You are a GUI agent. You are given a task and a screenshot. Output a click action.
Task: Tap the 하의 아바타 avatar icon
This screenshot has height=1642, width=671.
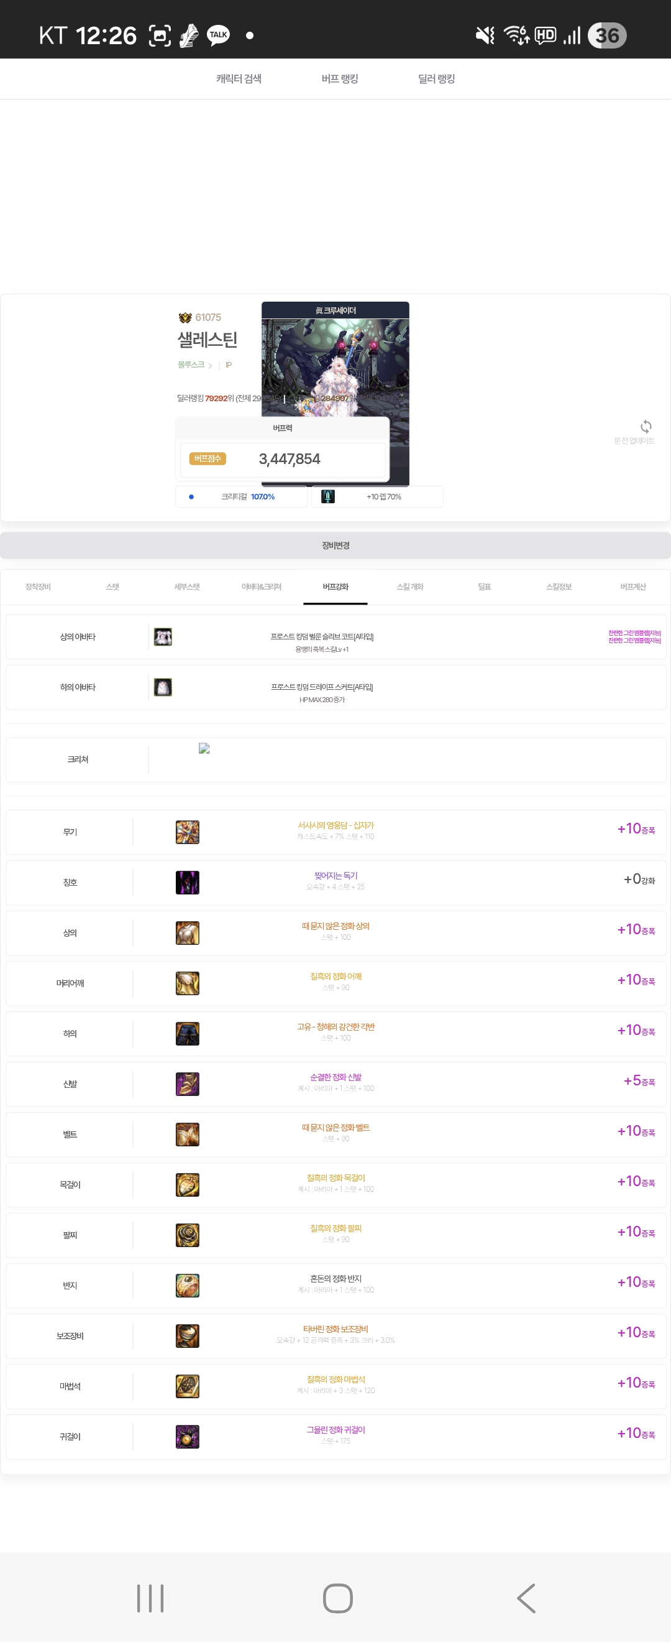pos(163,687)
